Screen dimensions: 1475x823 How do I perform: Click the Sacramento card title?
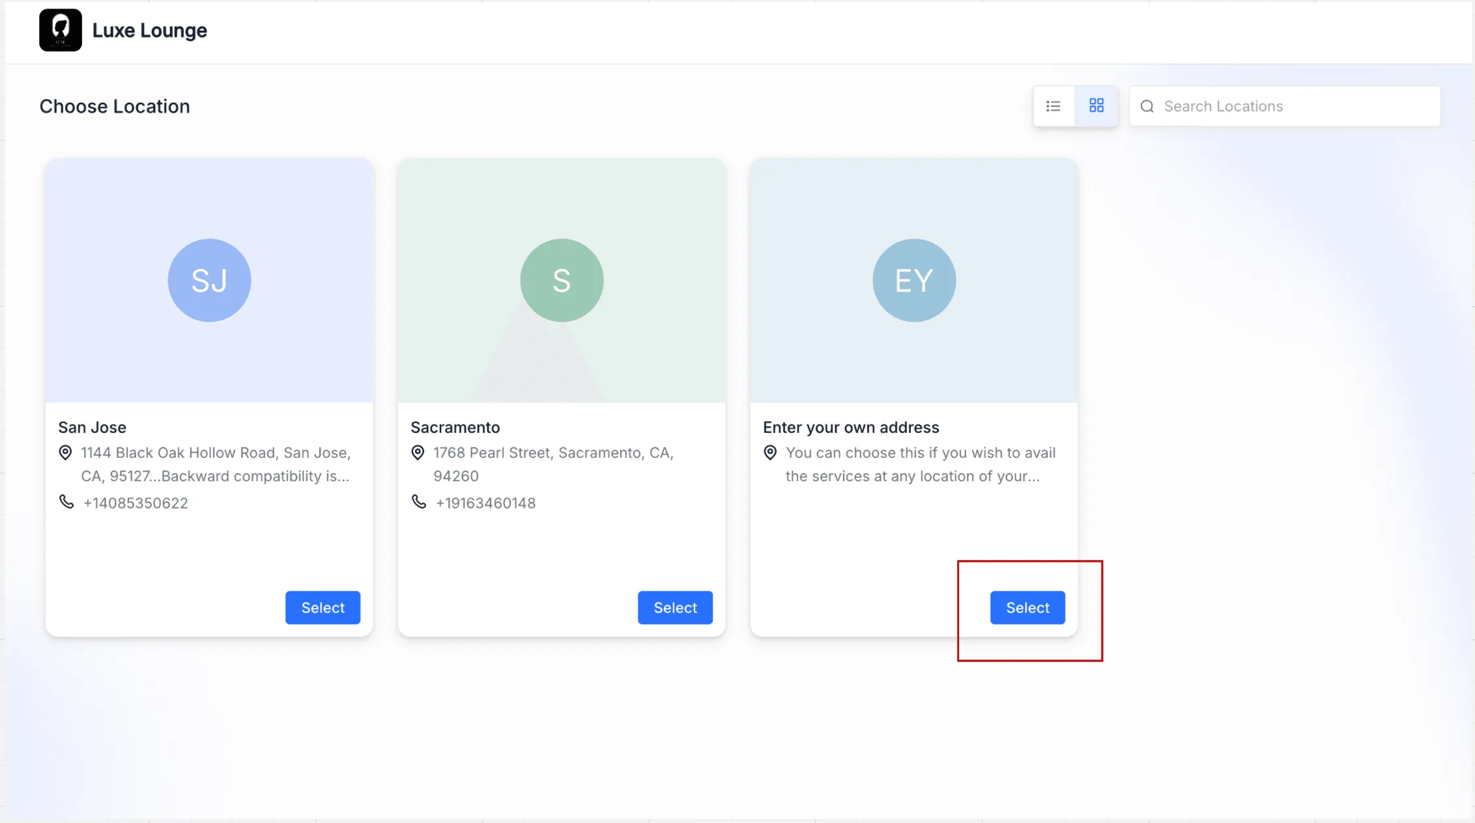pos(455,427)
